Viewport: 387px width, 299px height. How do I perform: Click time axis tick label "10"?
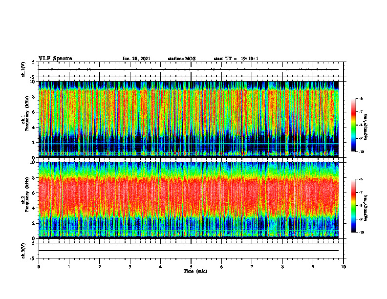(344, 267)
